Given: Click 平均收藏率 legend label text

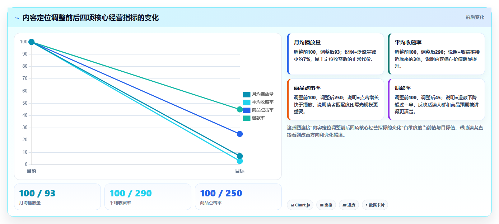Looking at the screenshot, I should [263, 102].
